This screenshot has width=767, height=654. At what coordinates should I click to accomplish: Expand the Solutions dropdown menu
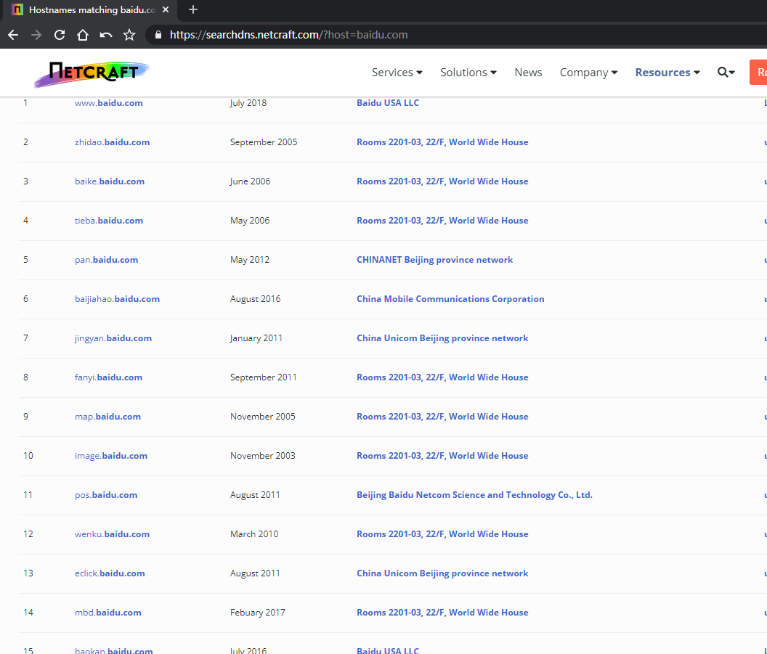click(x=468, y=73)
